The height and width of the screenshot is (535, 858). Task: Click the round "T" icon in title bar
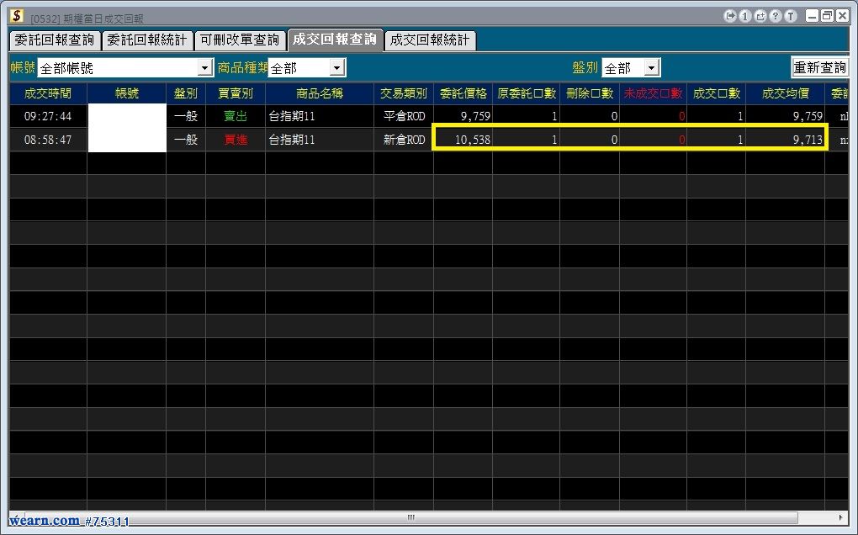[x=791, y=17]
